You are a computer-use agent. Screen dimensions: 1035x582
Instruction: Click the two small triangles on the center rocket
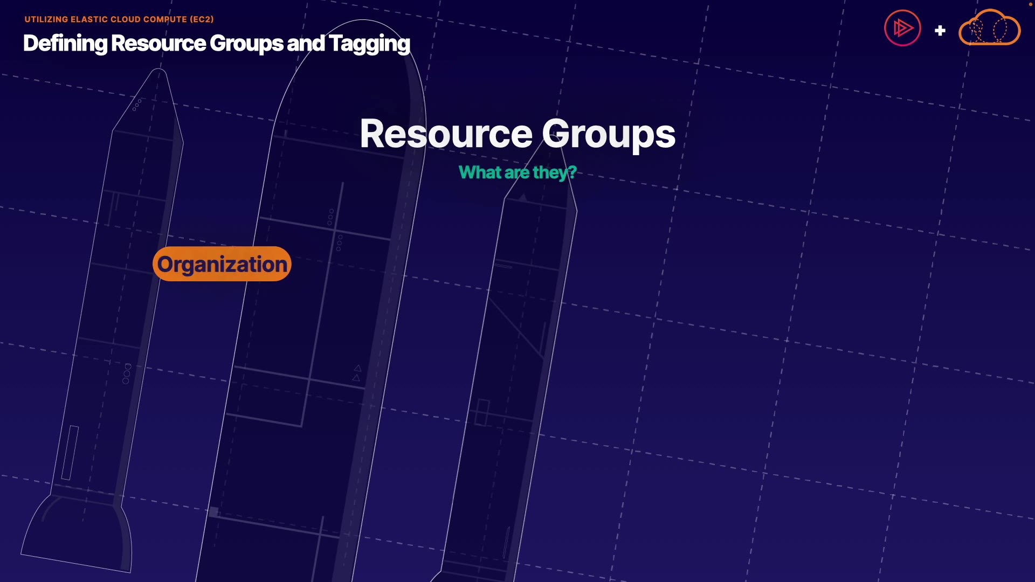point(357,373)
